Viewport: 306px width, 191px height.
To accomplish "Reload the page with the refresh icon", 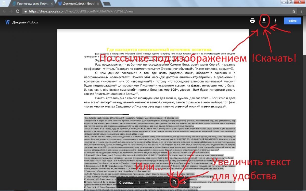I will tap(18, 11).
